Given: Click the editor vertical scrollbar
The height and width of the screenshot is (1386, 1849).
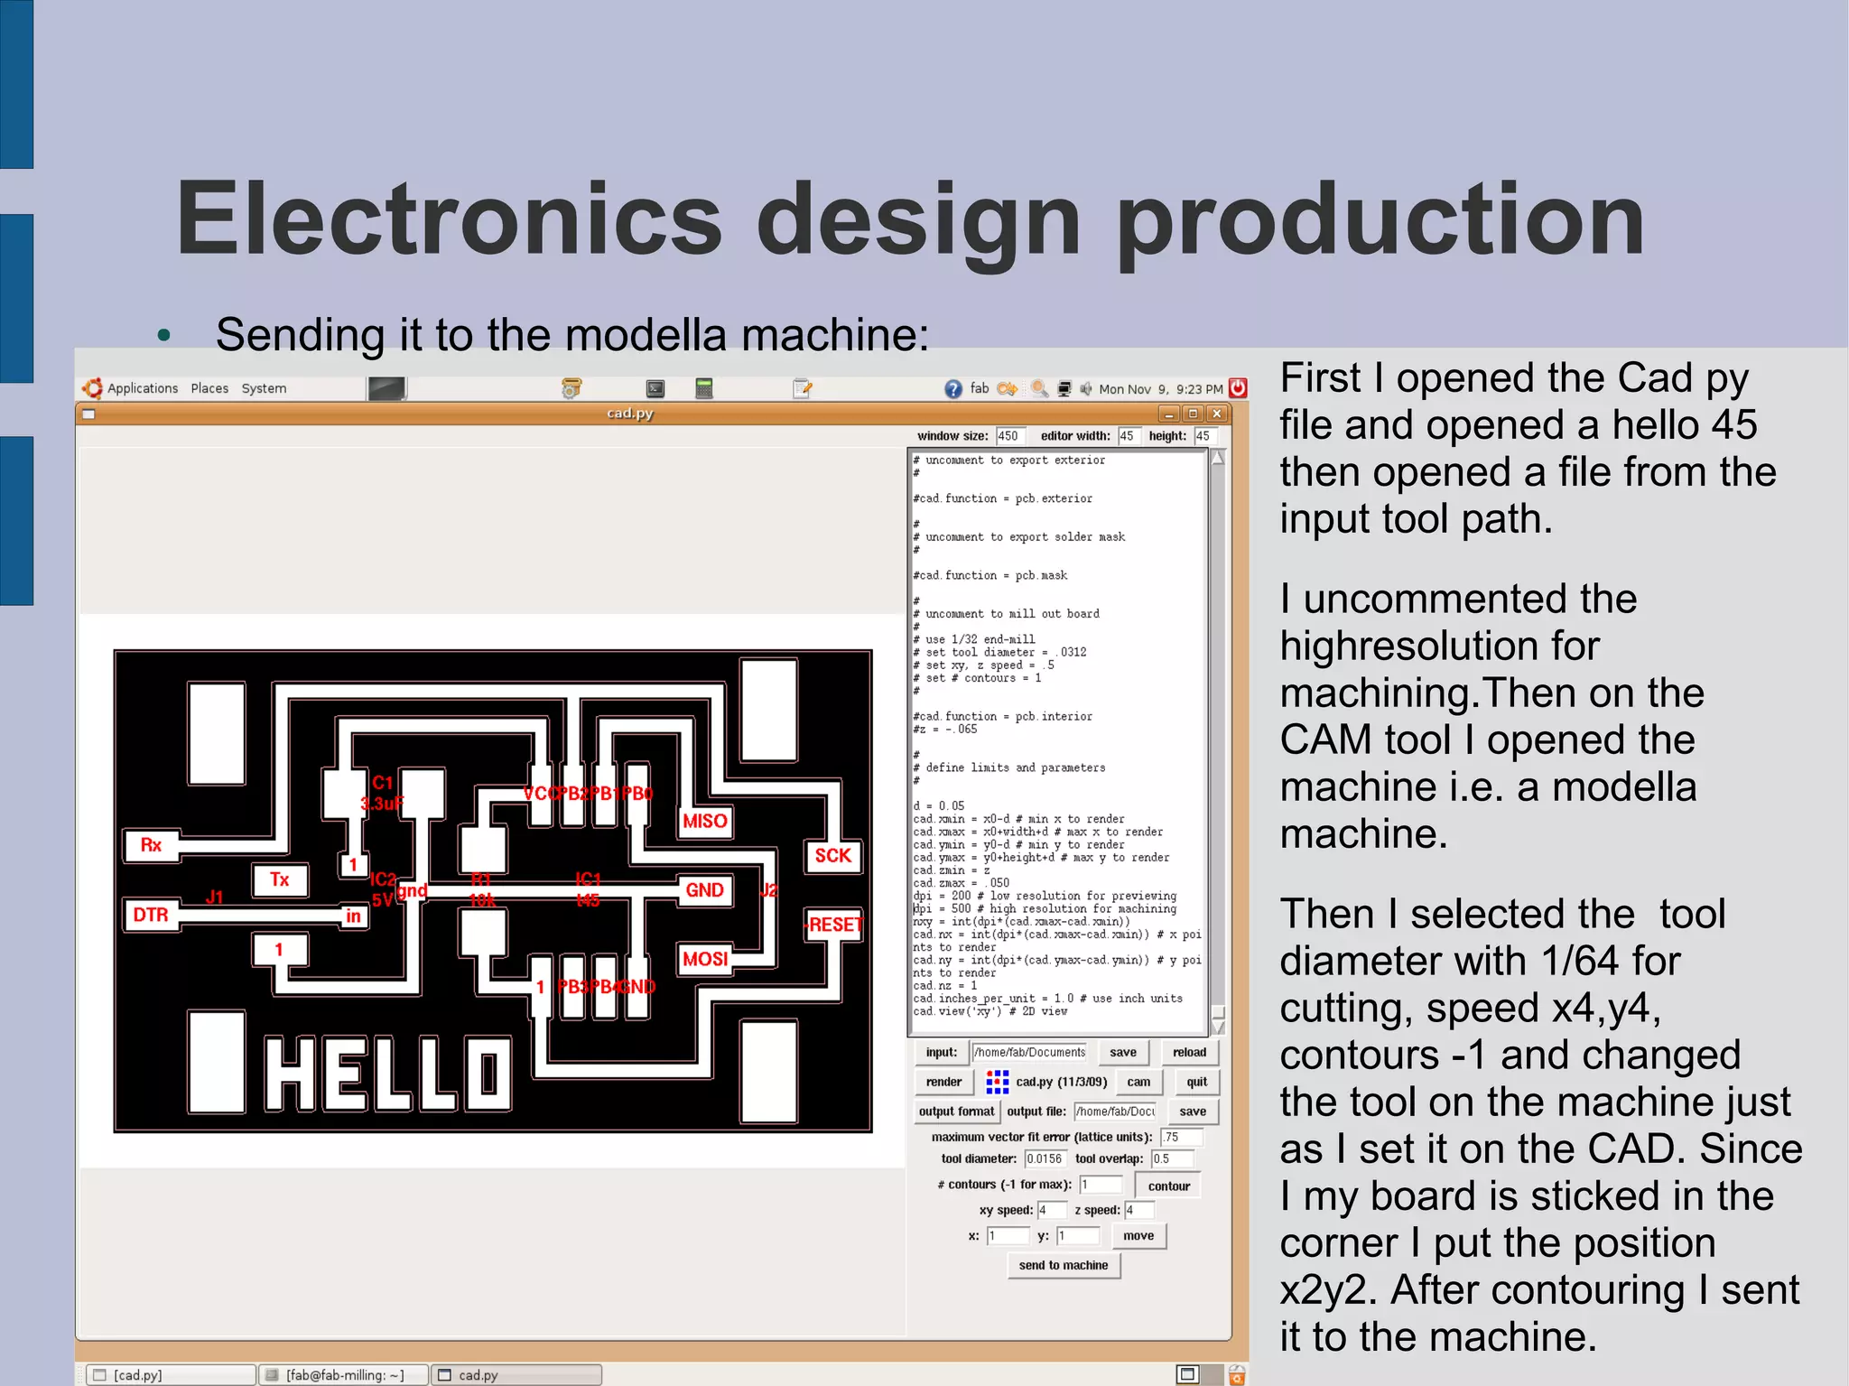Looking at the screenshot, I should [x=1218, y=740].
